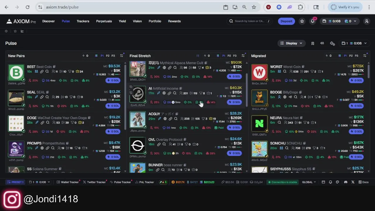Click the chart line icon under Axiom logo

tap(22, 31)
